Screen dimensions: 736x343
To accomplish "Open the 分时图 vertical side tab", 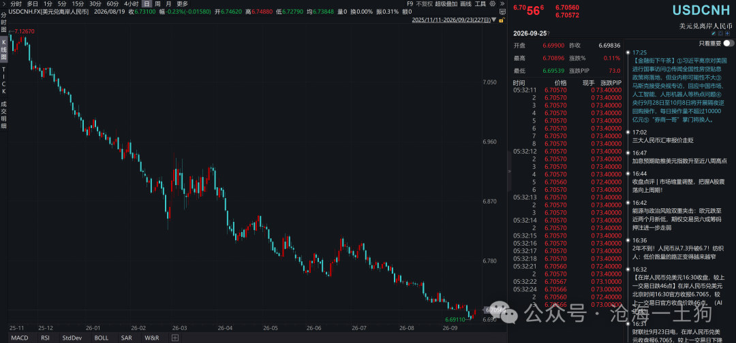I will 4,22.
